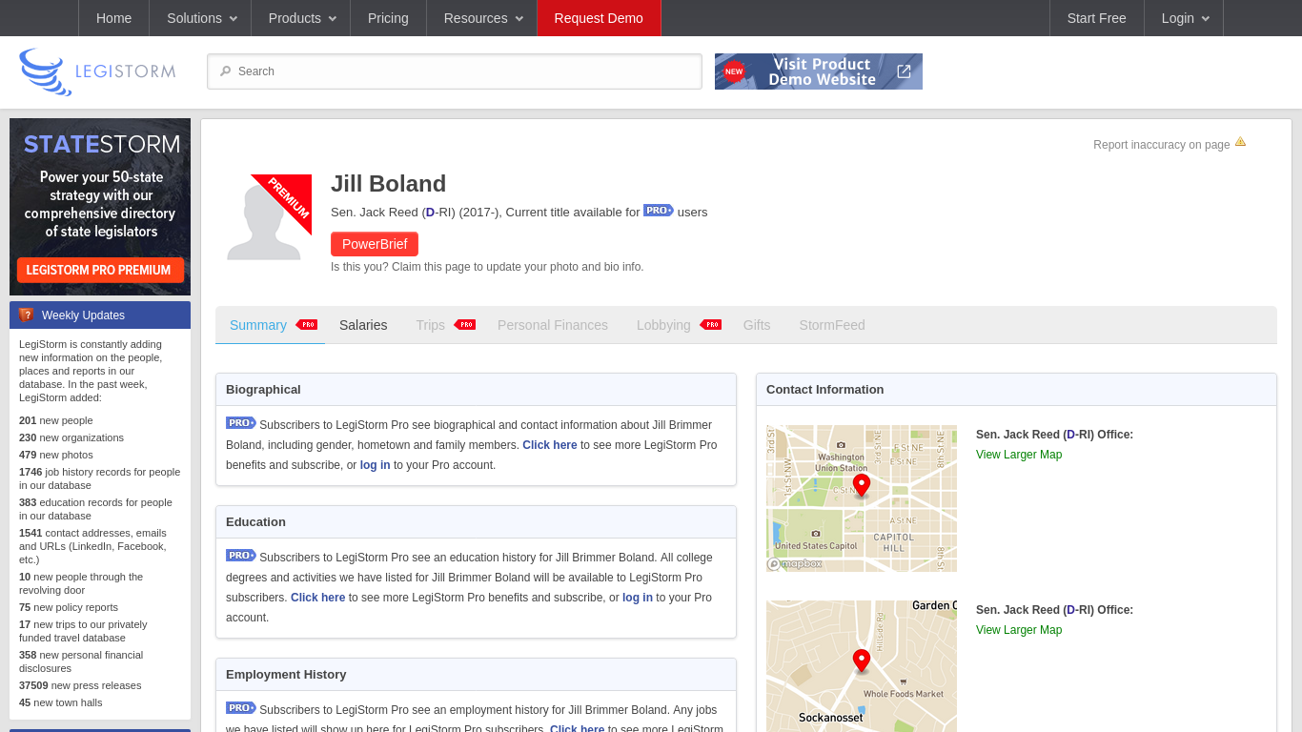Switch to the Trips tab

tap(431, 325)
